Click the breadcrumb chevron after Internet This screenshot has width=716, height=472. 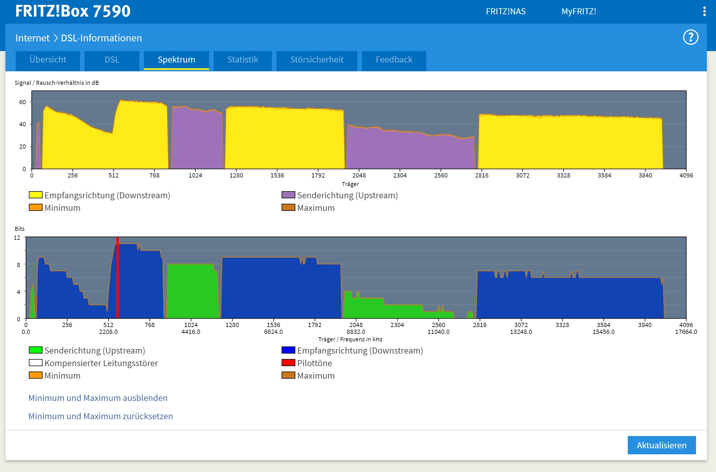pos(55,38)
